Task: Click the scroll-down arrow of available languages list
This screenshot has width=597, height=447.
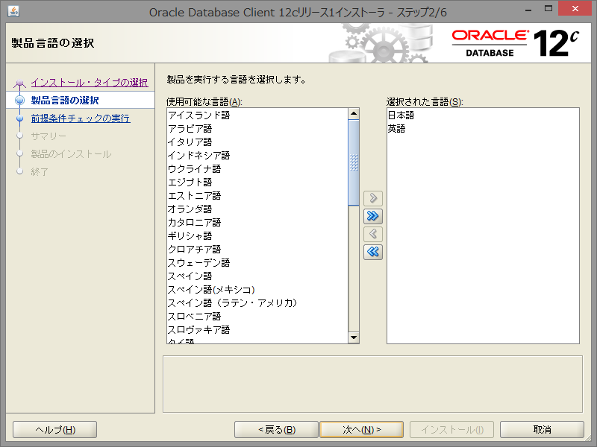Action: click(354, 337)
